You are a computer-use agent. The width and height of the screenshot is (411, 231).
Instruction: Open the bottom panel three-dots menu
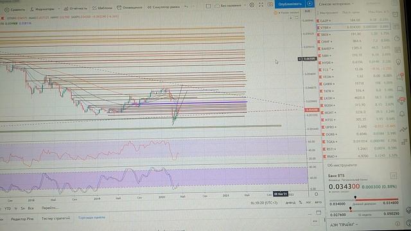(x=315, y=221)
